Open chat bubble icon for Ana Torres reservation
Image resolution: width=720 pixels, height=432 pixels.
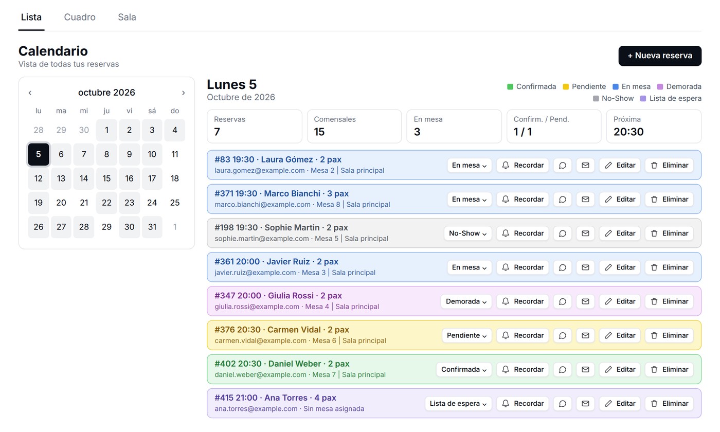(x=562, y=403)
